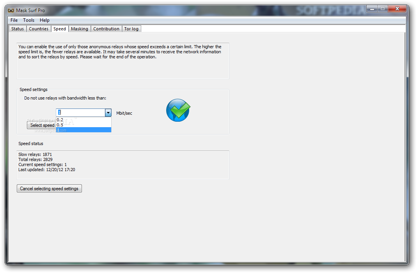
Task: Switch to the Status tab
Action: point(18,29)
